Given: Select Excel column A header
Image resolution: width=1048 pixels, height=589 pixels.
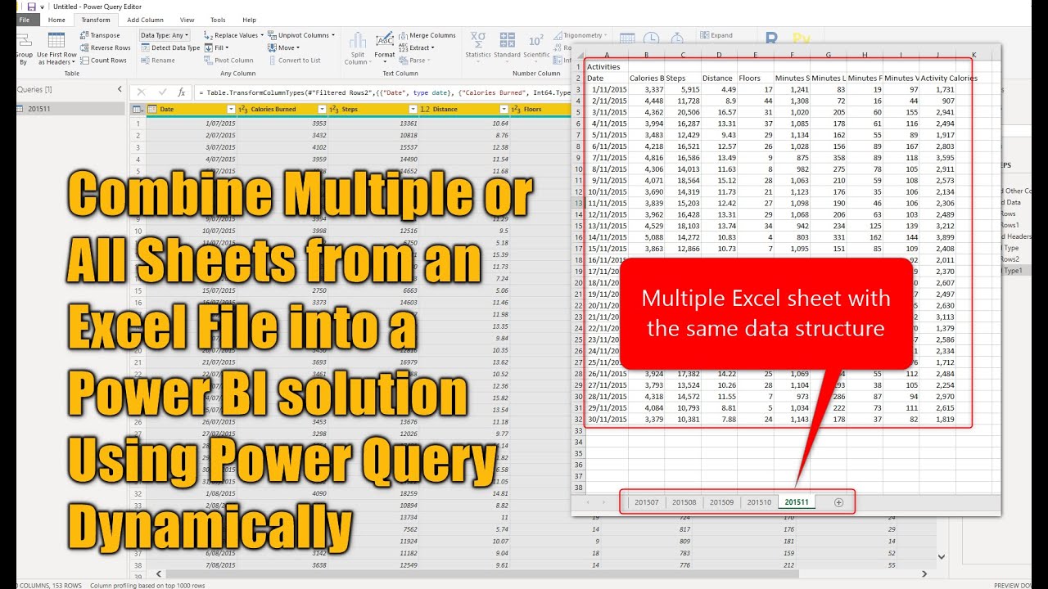Looking at the screenshot, I should pyautogui.click(x=607, y=55).
